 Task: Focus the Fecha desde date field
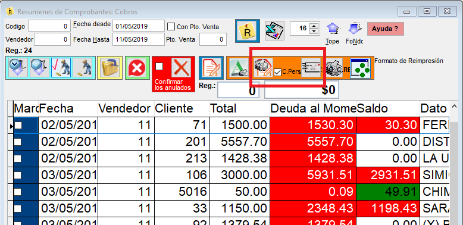click(139, 26)
